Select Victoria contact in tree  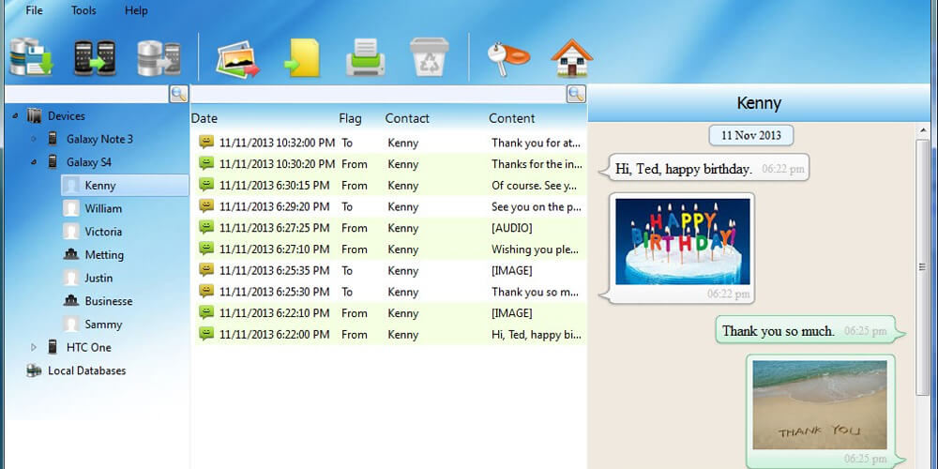pos(103,232)
